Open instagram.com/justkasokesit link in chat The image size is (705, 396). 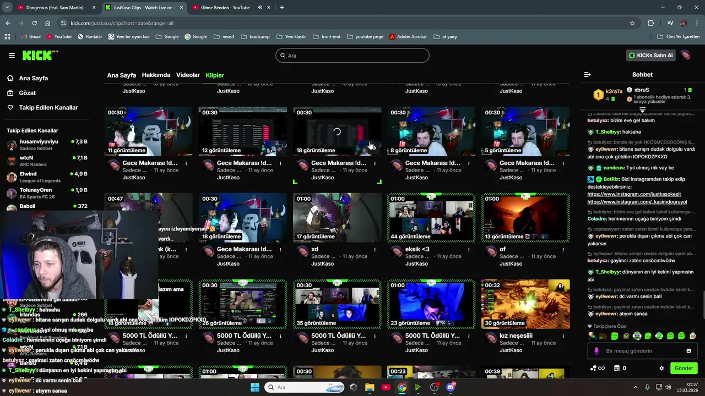pyautogui.click(x=634, y=194)
